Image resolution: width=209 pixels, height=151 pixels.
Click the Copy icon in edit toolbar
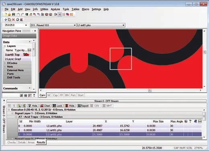coord(10,20)
